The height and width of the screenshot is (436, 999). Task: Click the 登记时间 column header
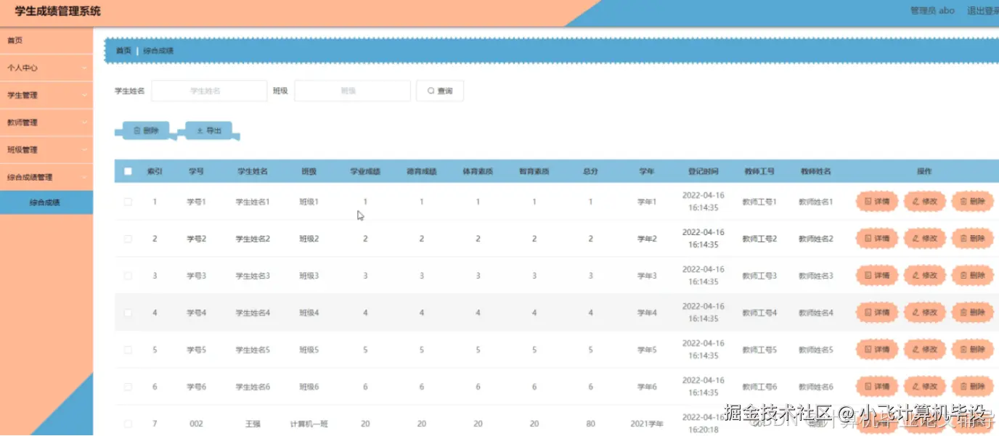703,172
